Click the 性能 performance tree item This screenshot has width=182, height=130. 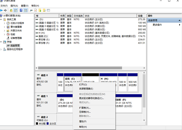[x=13, y=34]
